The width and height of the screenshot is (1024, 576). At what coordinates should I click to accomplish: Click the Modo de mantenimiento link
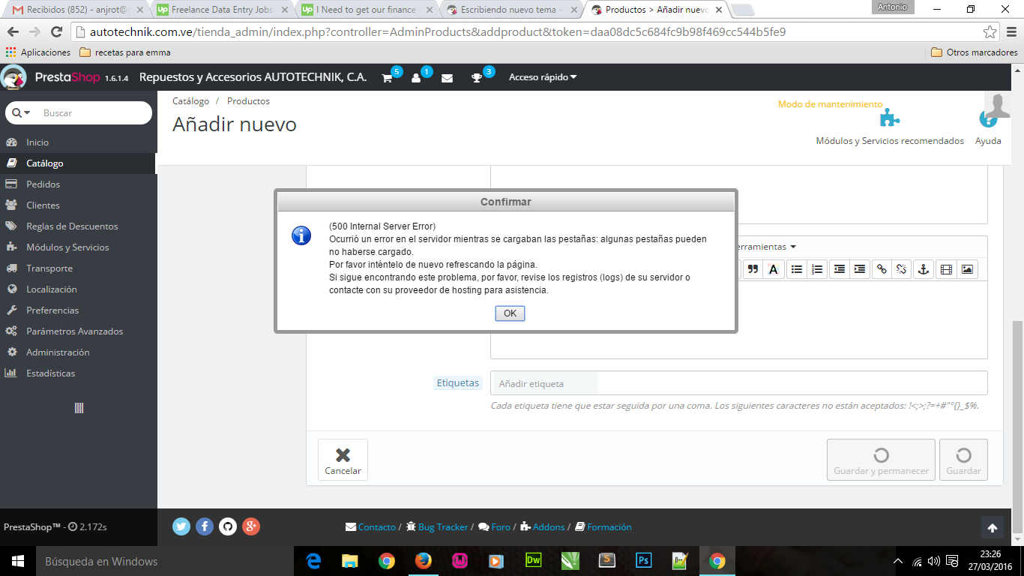coord(830,104)
